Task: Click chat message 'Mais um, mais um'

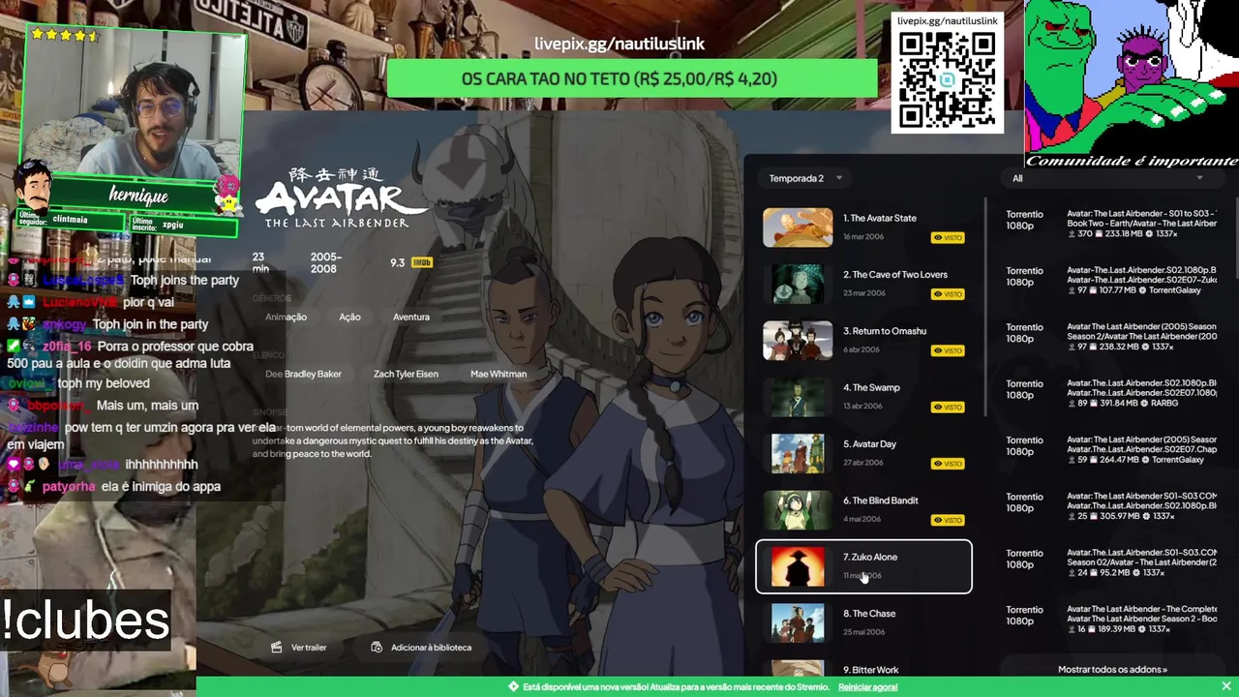Action: tap(147, 407)
